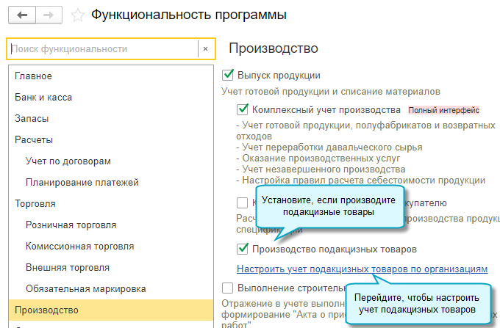
Task: Open Настроить учет подакцизных товаров link
Action: point(362,269)
